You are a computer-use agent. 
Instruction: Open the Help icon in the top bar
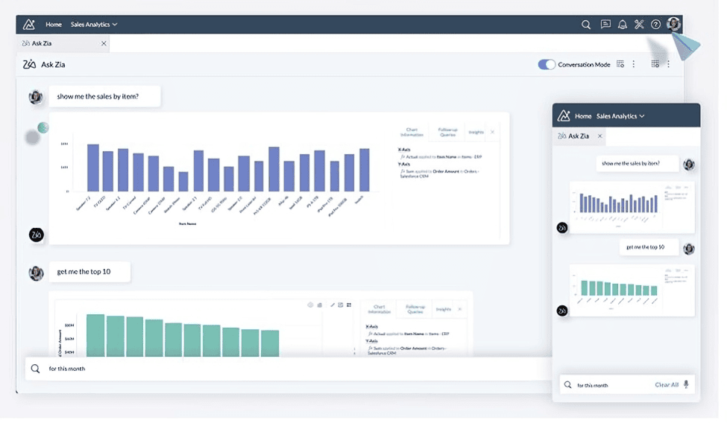655,24
